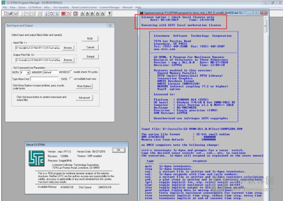Viewport: 283px width, 201px height.
Task: Open the View menu
Action: [12, 8]
